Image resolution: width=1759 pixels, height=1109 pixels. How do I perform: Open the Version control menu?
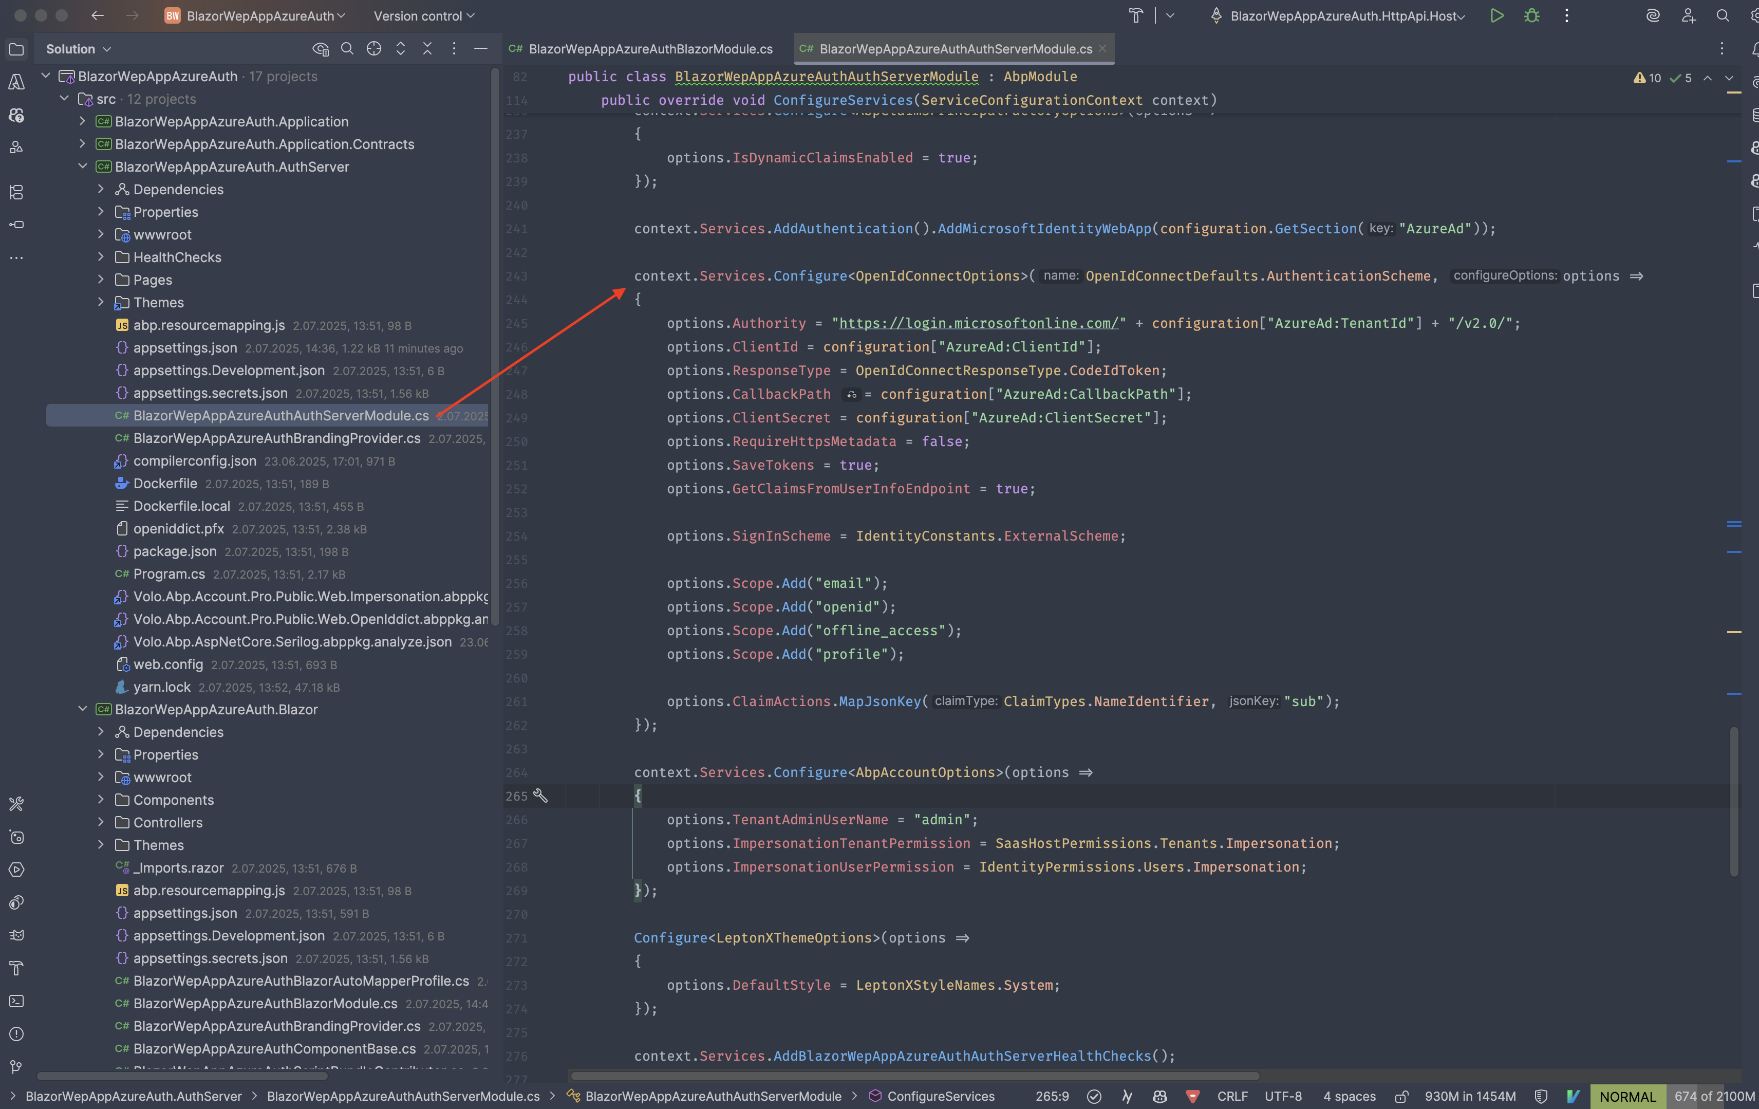tap(424, 15)
